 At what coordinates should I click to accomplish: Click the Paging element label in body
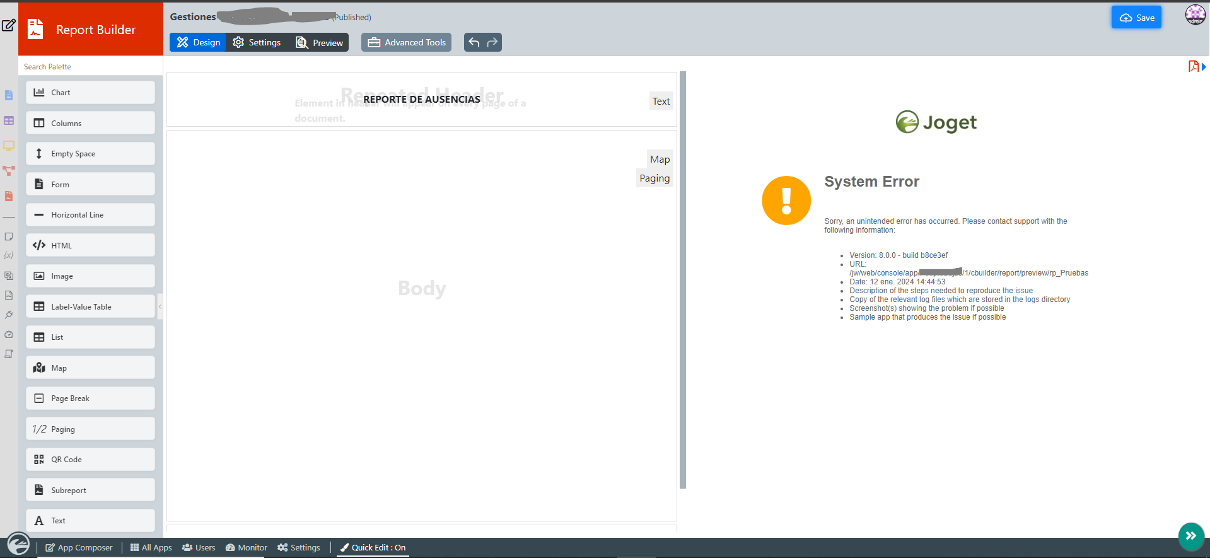pyautogui.click(x=654, y=178)
